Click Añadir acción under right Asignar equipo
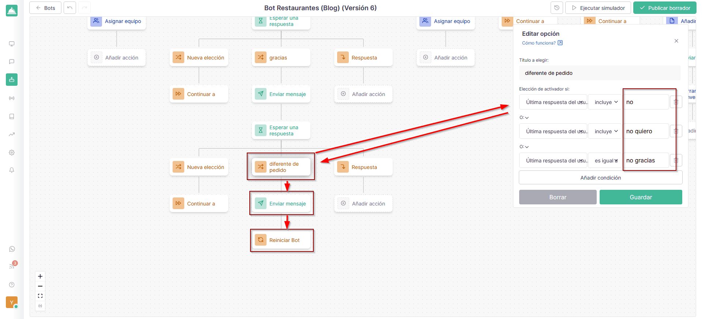Image resolution: width=702 pixels, height=319 pixels. (x=446, y=58)
